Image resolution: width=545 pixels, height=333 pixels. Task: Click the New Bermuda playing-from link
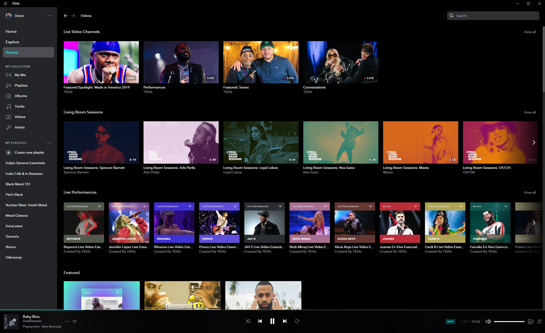point(51,327)
